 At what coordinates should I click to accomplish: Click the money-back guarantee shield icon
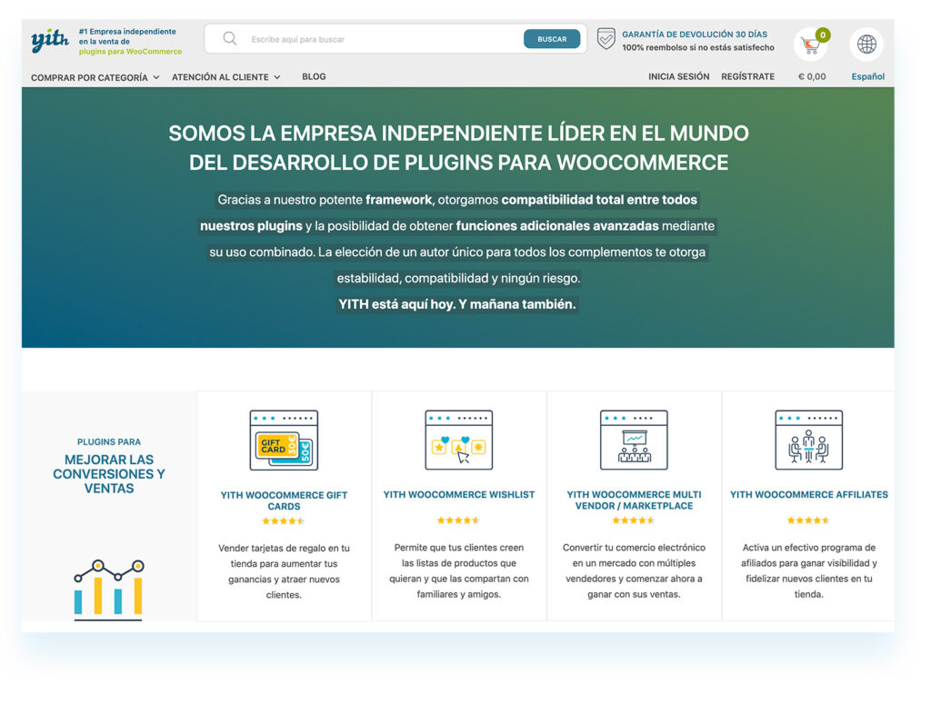click(606, 39)
